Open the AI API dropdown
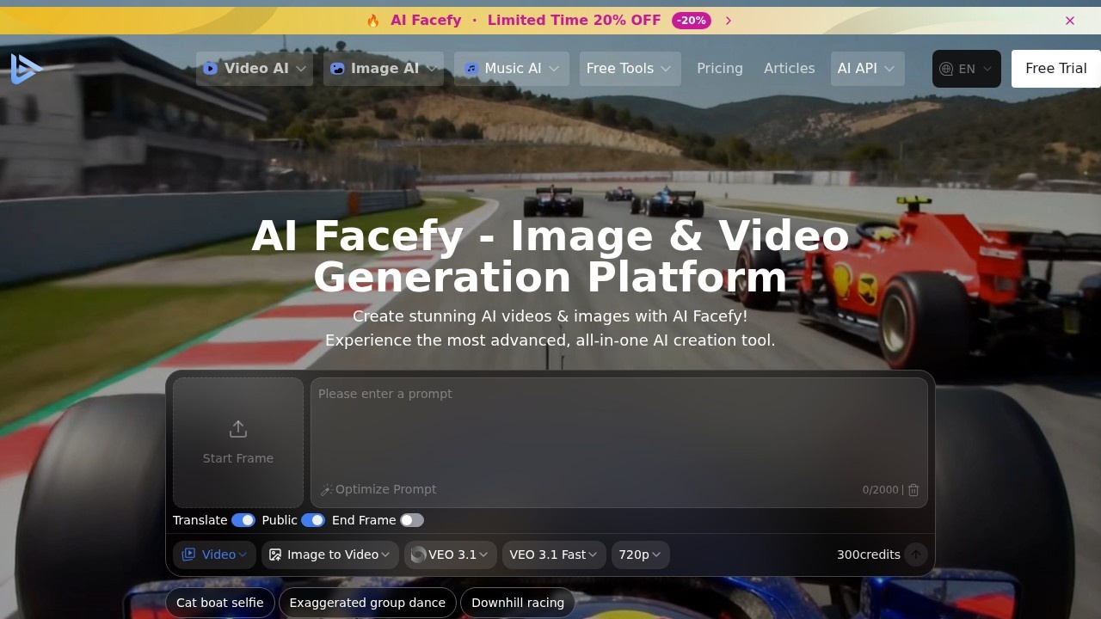 868,69
